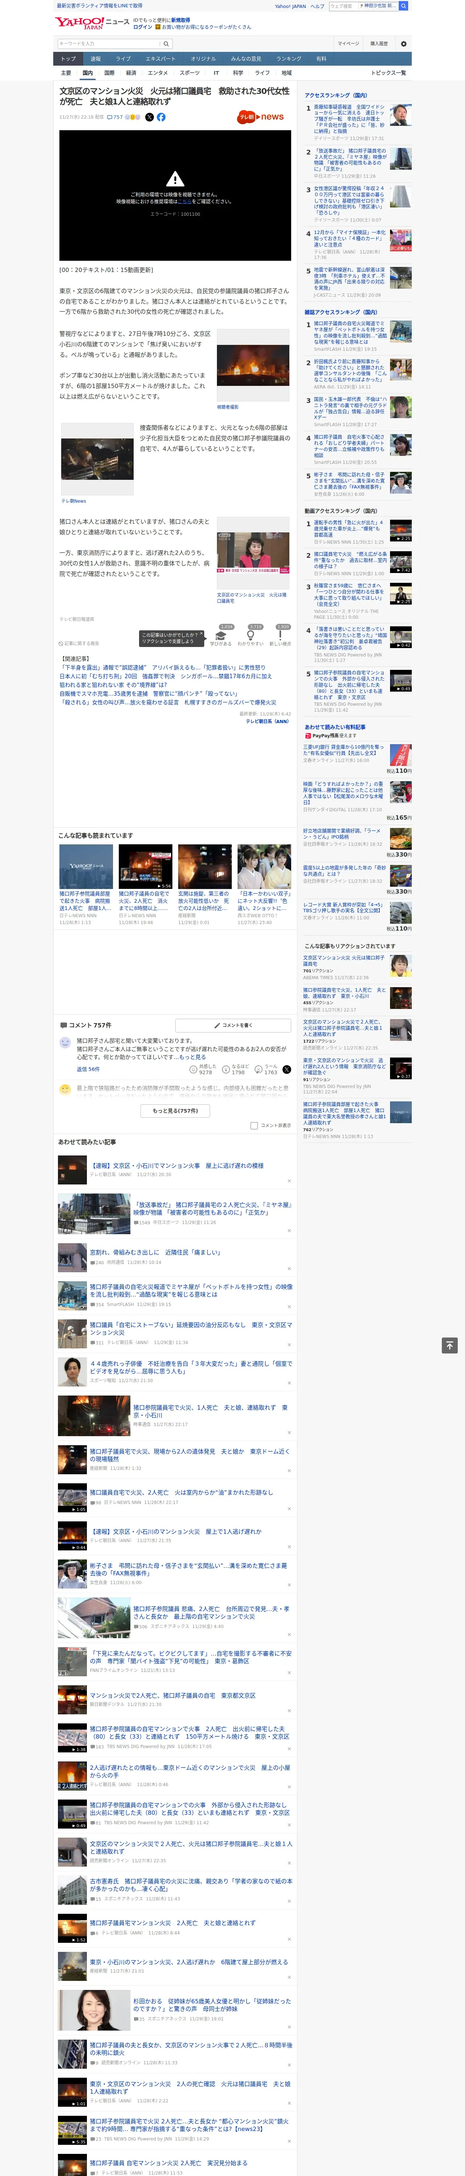Open Yahoo! JAPAN header link
Viewport: 465px width, 2176px height.
290,6
